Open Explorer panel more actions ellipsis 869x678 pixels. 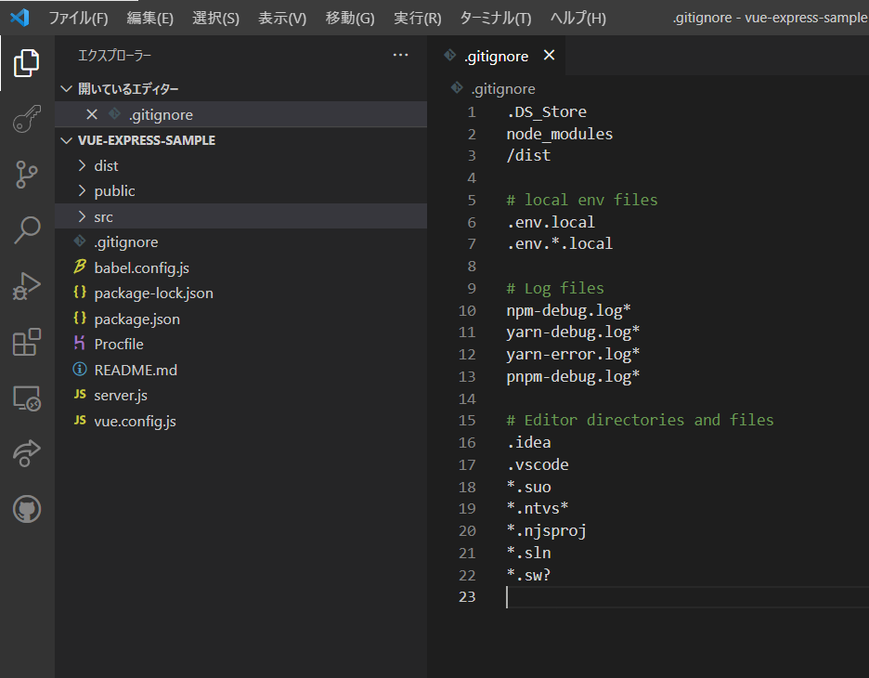pyautogui.click(x=400, y=55)
